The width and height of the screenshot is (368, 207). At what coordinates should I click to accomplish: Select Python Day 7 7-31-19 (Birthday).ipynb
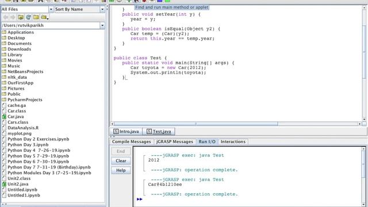(x=49, y=167)
